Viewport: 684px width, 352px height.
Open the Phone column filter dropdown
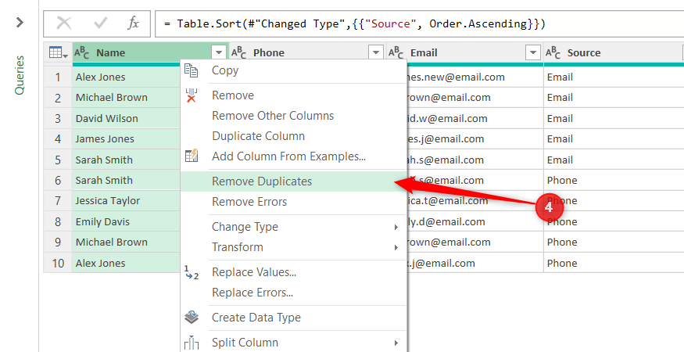[x=375, y=53]
